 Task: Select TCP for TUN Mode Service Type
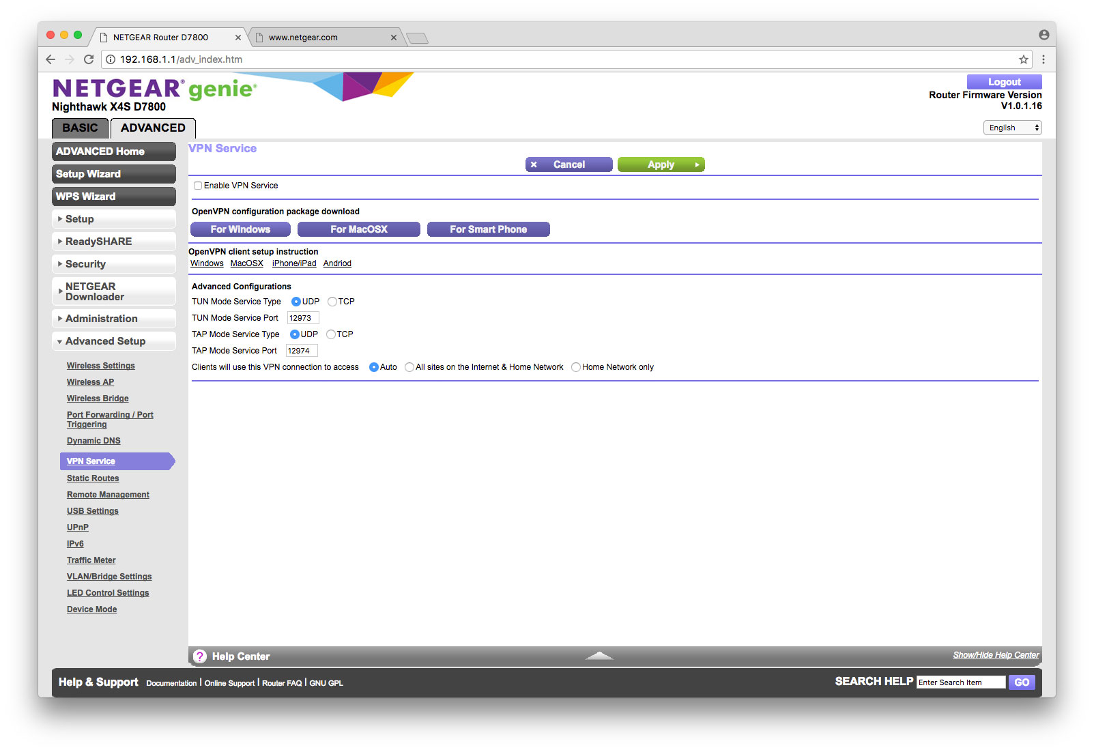[332, 302]
